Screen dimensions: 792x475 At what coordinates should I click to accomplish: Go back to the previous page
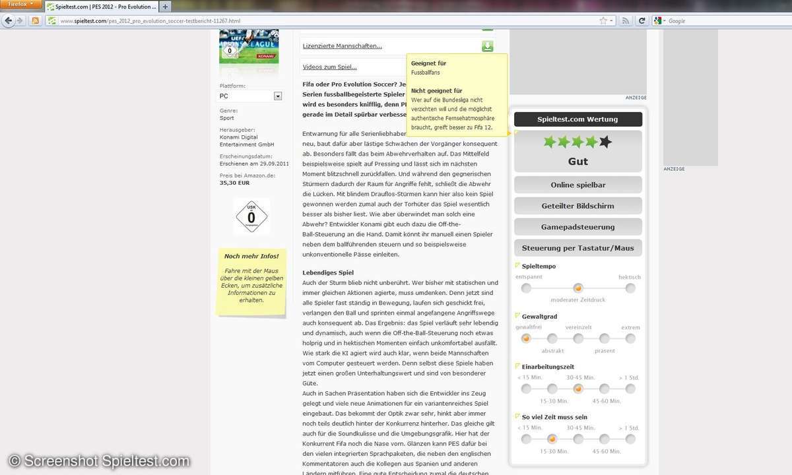(9, 21)
